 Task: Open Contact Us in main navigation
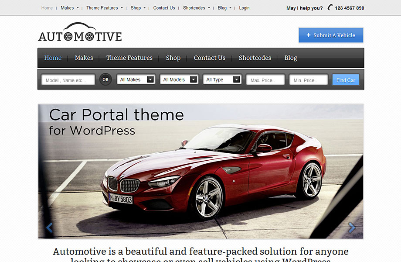pyautogui.click(x=210, y=58)
